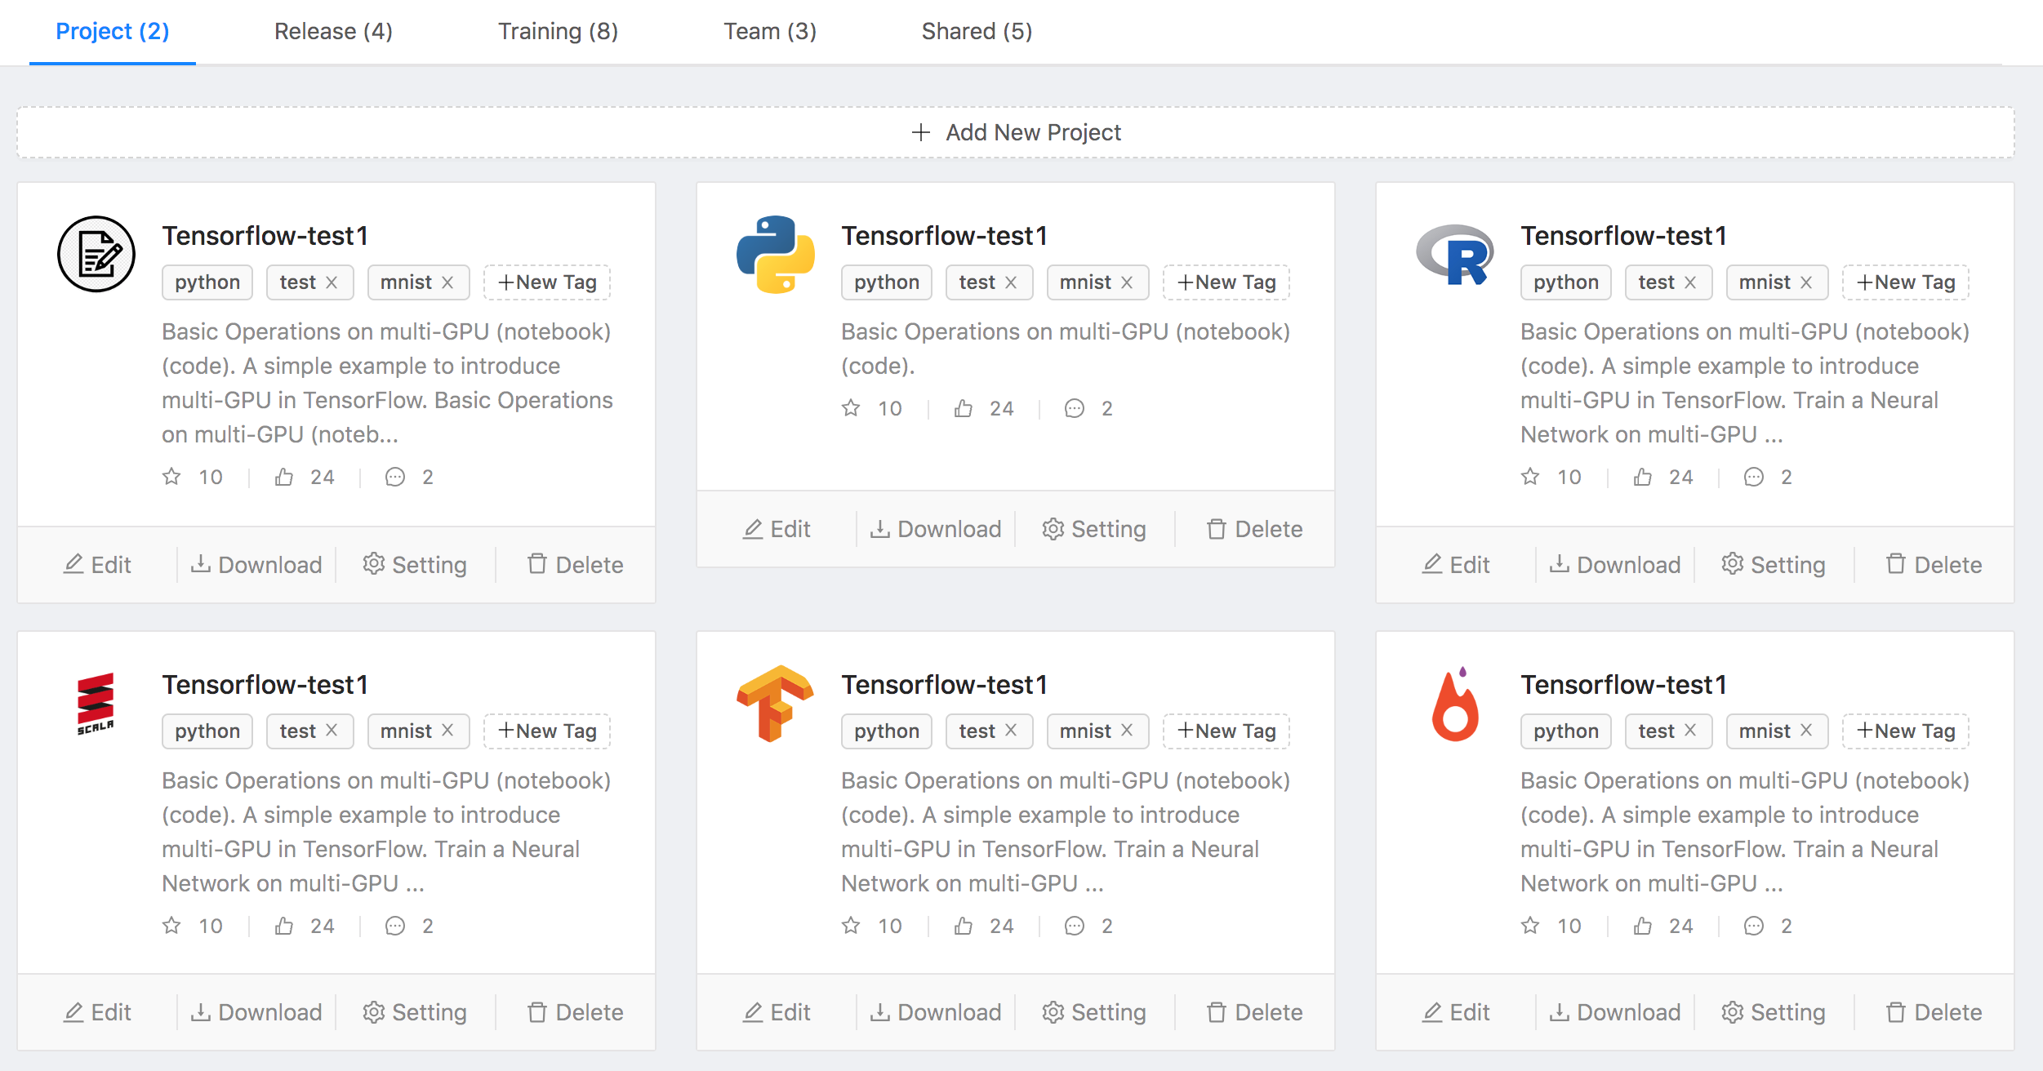This screenshot has height=1071, width=2043.
Task: Remove mnist tag on Python logo card
Action: tap(1127, 282)
